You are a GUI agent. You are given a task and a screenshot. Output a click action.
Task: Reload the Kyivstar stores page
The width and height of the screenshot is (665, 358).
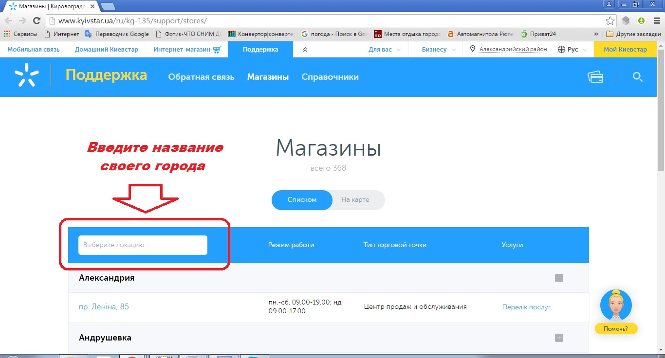click(37, 21)
